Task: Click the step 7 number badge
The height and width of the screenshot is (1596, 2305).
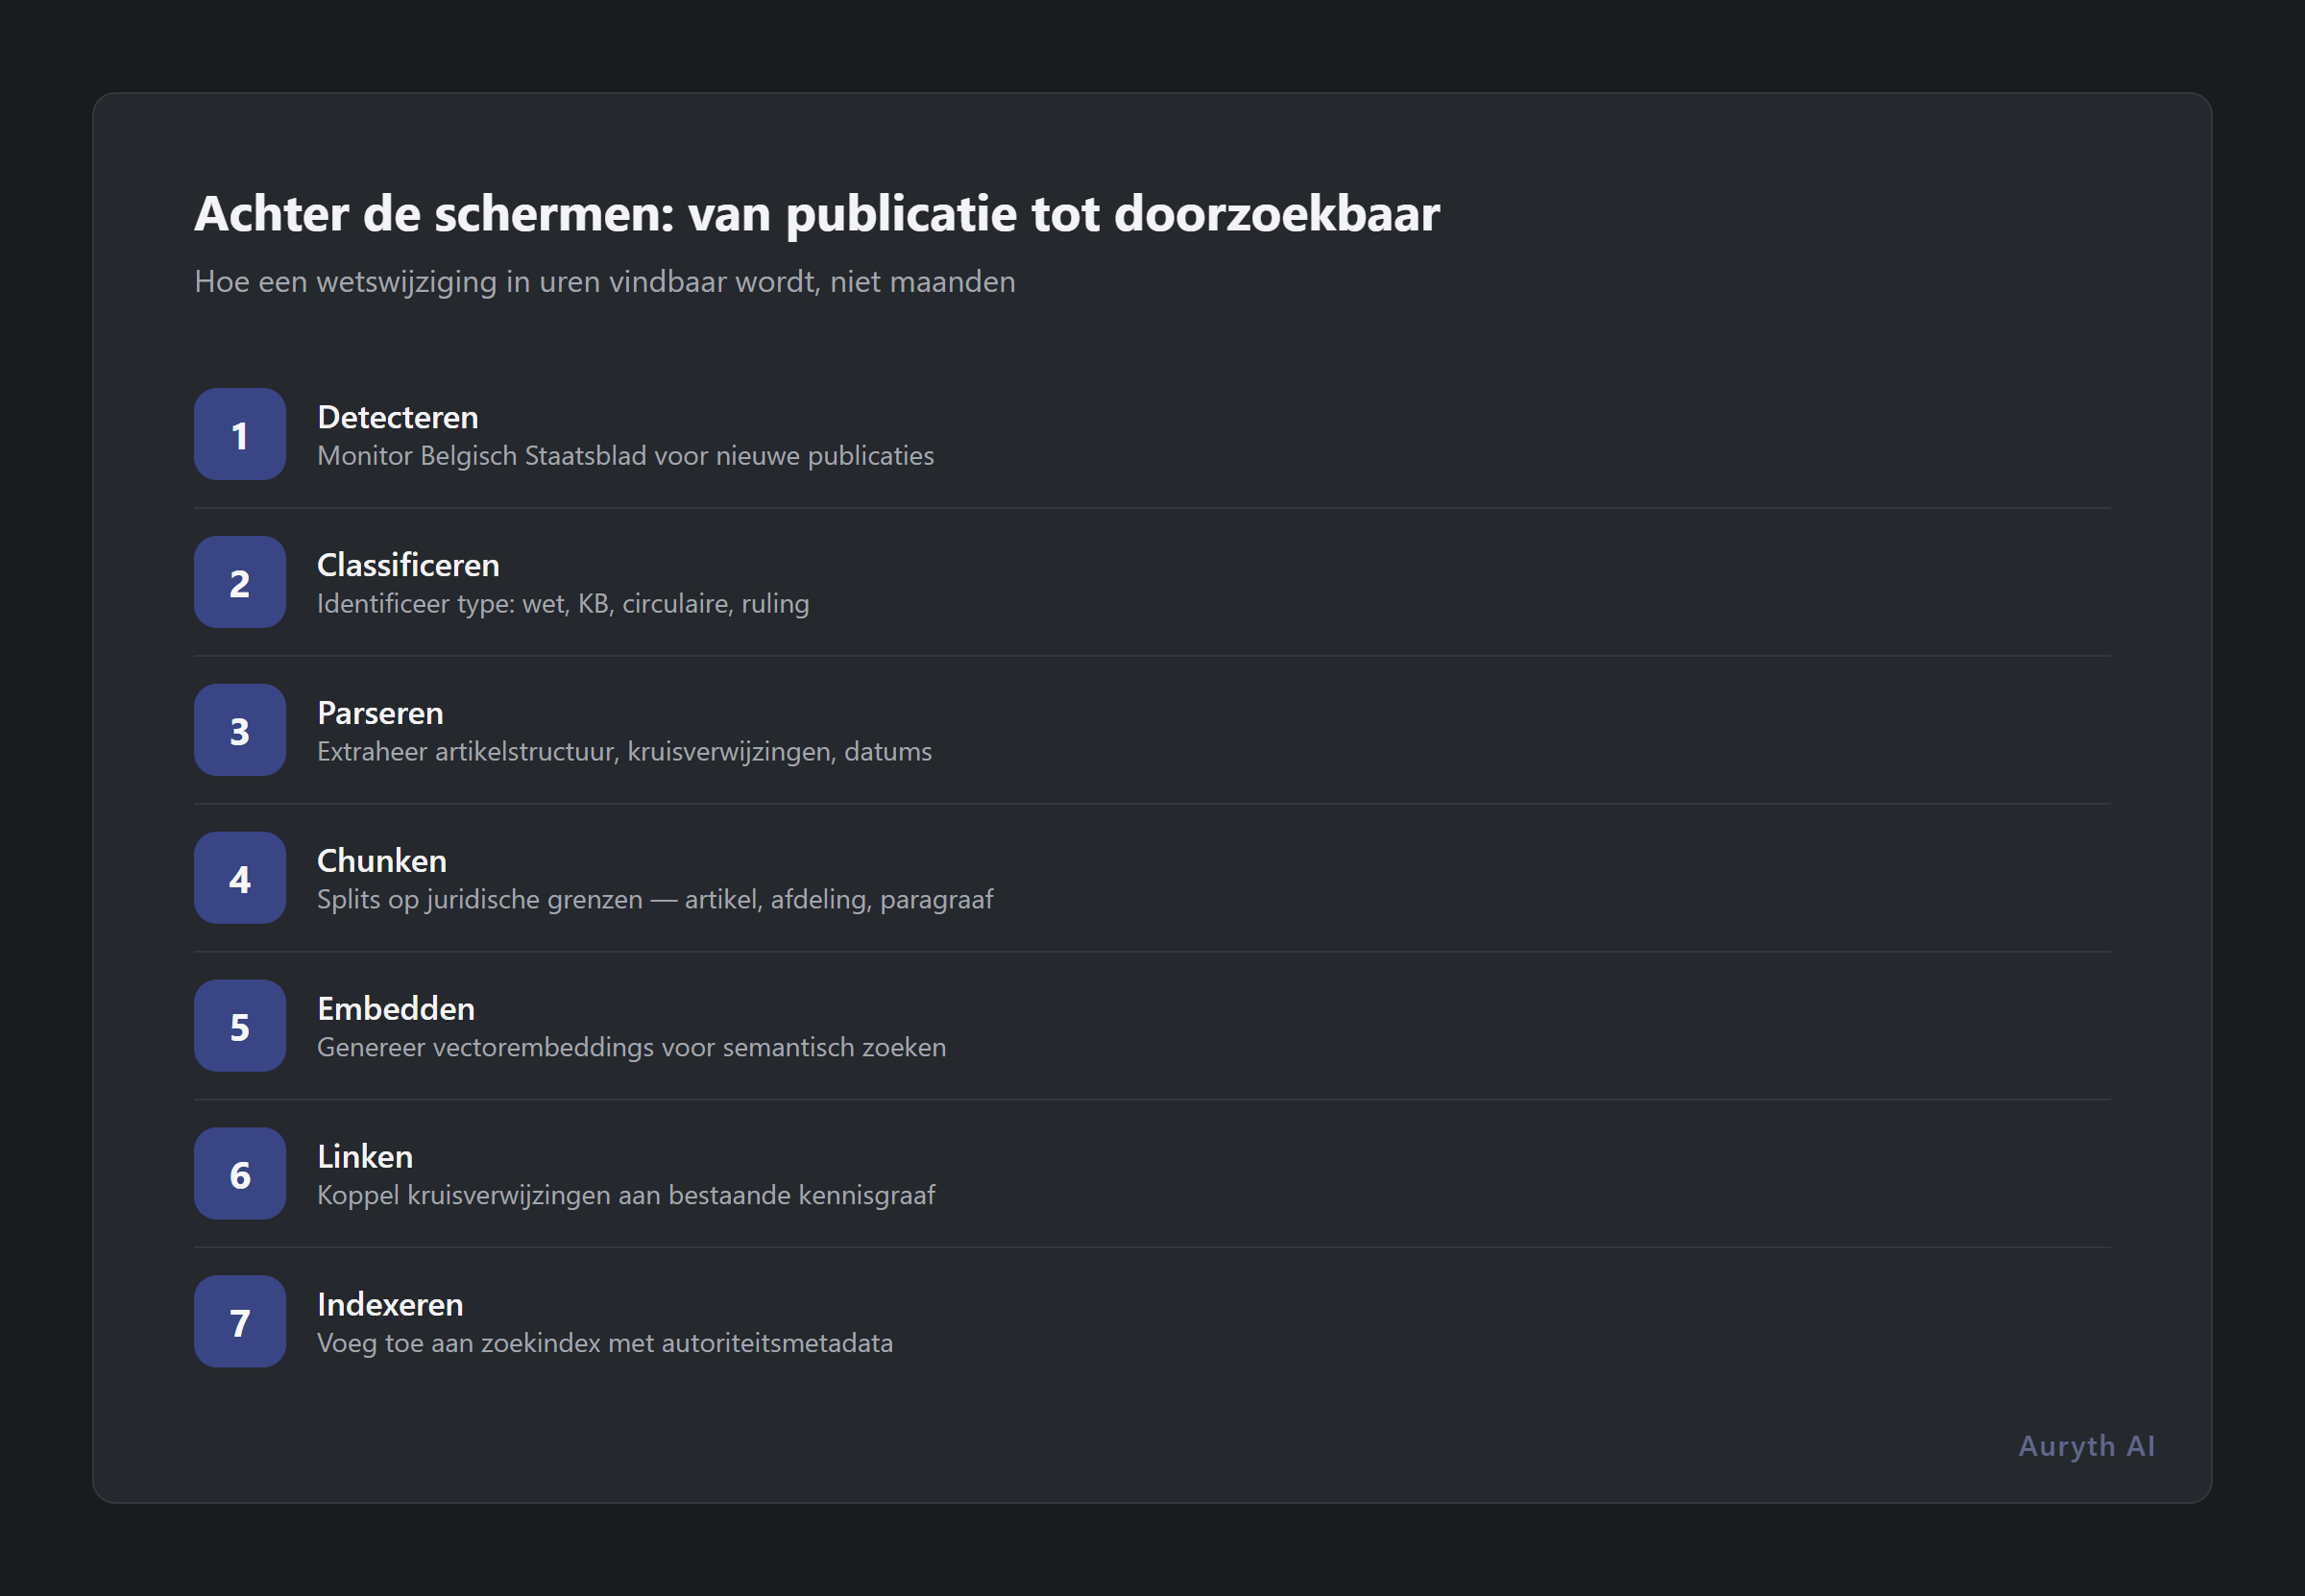Action: click(x=239, y=1322)
